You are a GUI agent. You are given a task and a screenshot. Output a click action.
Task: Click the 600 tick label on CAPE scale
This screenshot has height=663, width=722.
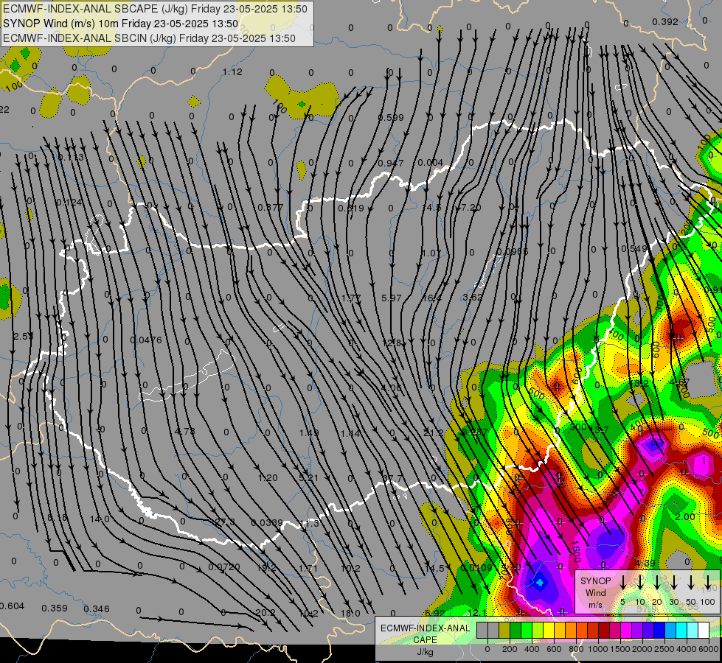tap(554, 649)
